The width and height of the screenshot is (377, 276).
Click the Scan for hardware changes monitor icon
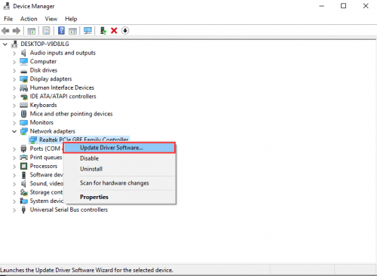87,31
